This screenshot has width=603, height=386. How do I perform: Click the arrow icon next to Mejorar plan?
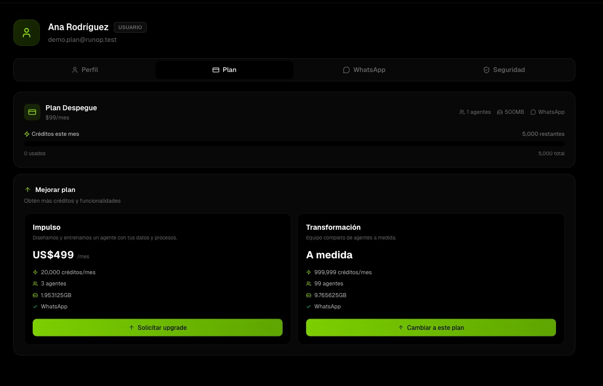tap(27, 190)
